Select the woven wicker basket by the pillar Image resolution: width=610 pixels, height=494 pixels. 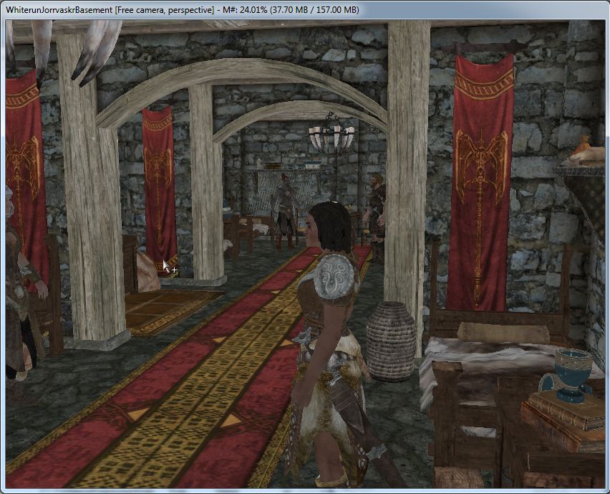coord(391,341)
